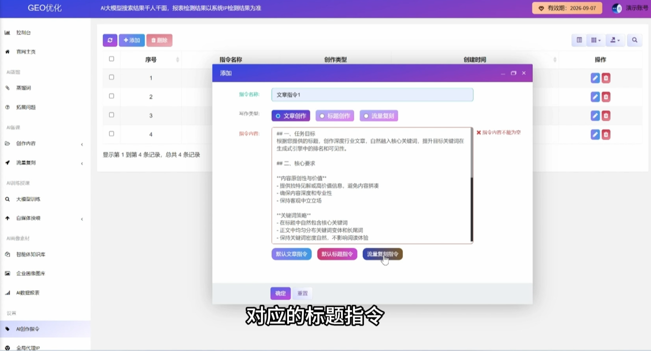Open AI数据报表 in the sidebar
651x351 pixels.
pos(30,293)
